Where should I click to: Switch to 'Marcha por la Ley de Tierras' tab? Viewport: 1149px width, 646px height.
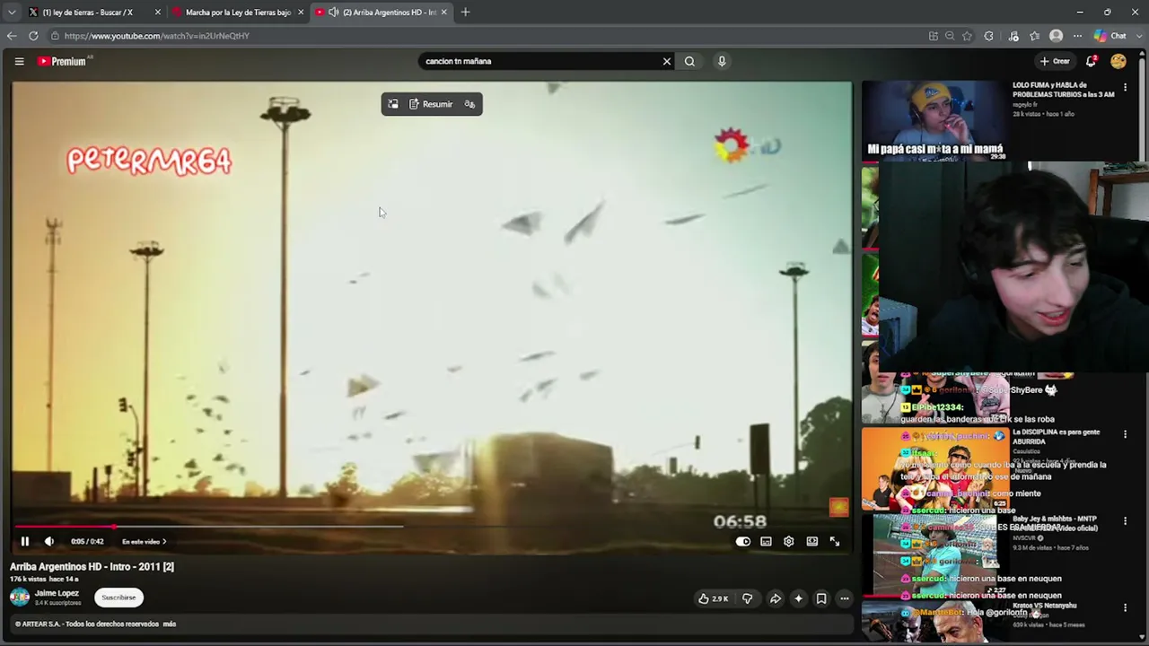[x=237, y=13]
